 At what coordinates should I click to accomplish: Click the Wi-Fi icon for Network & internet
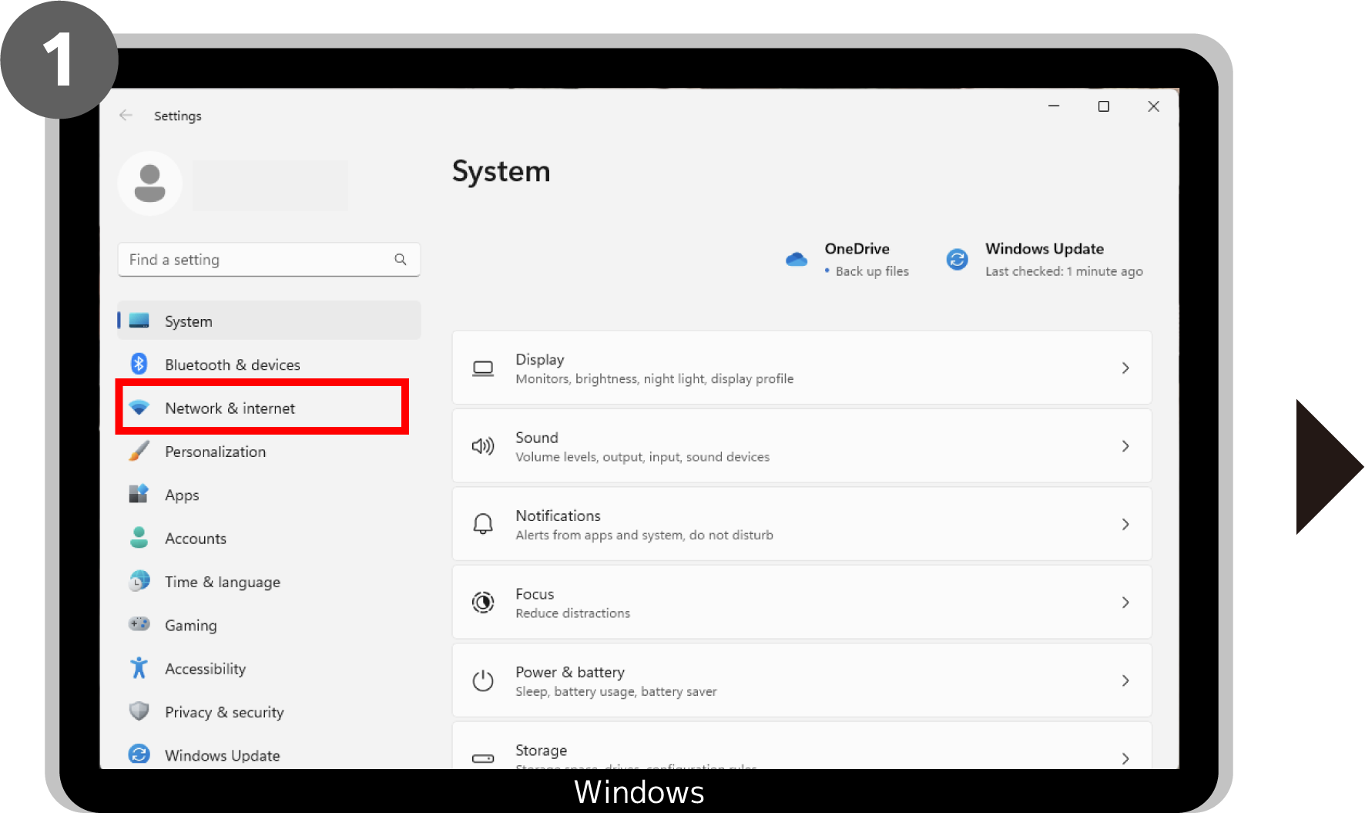139,408
